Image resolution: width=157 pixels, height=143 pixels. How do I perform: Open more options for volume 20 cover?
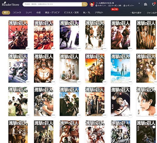[28, 115]
